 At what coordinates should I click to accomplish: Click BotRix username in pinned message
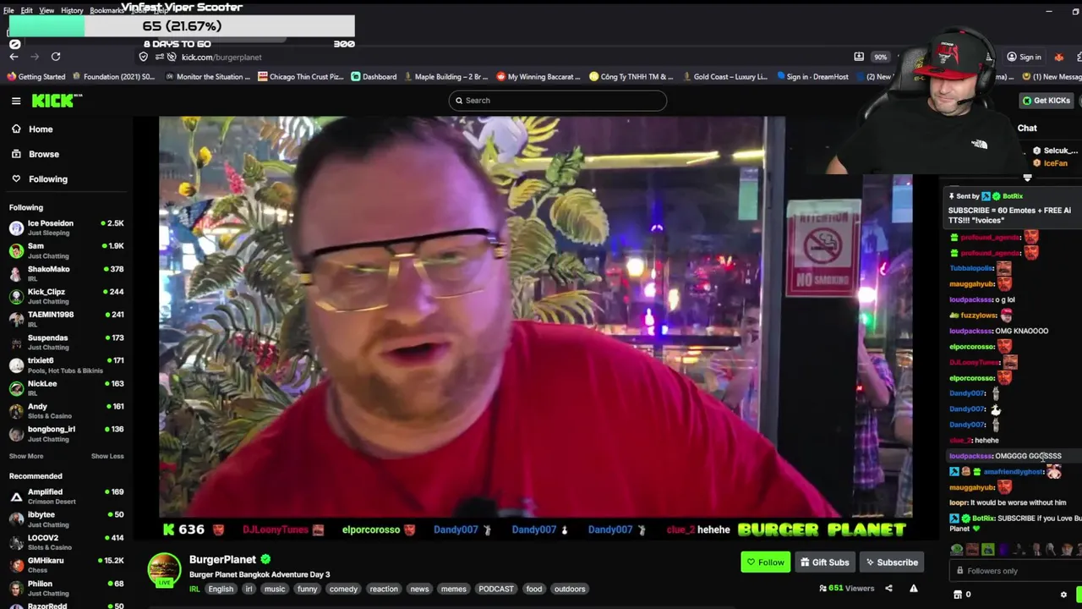pyautogui.click(x=1013, y=196)
